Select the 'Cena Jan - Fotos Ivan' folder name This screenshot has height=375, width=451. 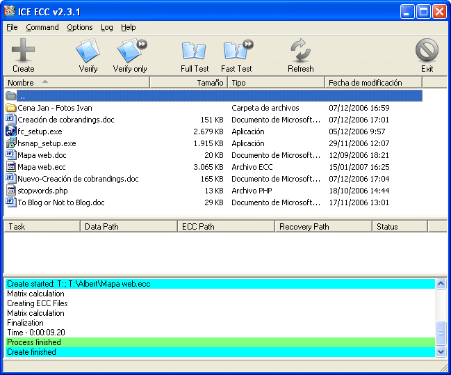55,108
